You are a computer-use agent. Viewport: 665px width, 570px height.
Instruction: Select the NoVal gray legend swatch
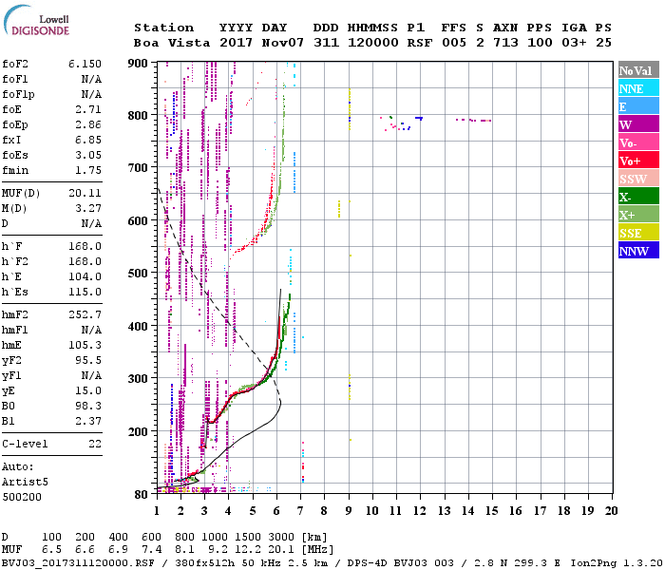(x=638, y=70)
